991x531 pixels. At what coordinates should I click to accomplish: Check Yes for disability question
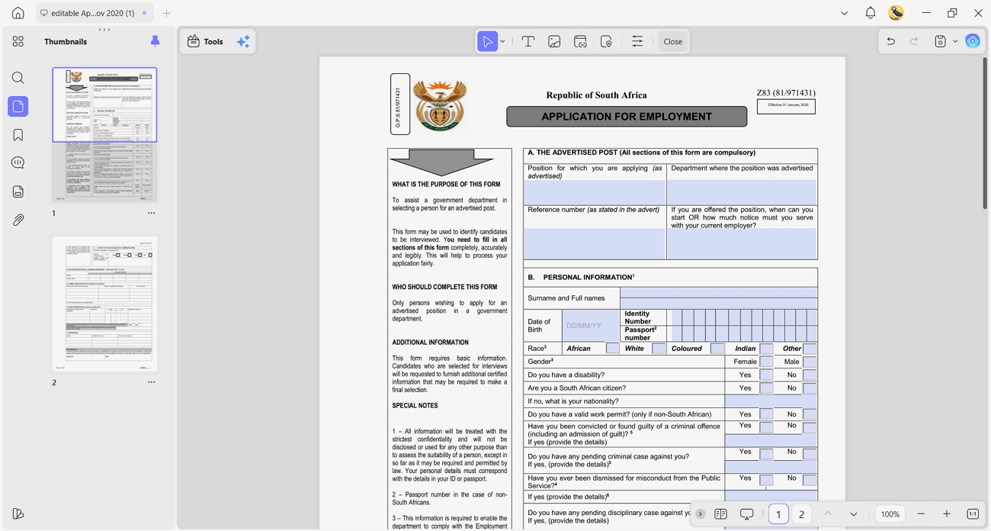click(x=766, y=375)
